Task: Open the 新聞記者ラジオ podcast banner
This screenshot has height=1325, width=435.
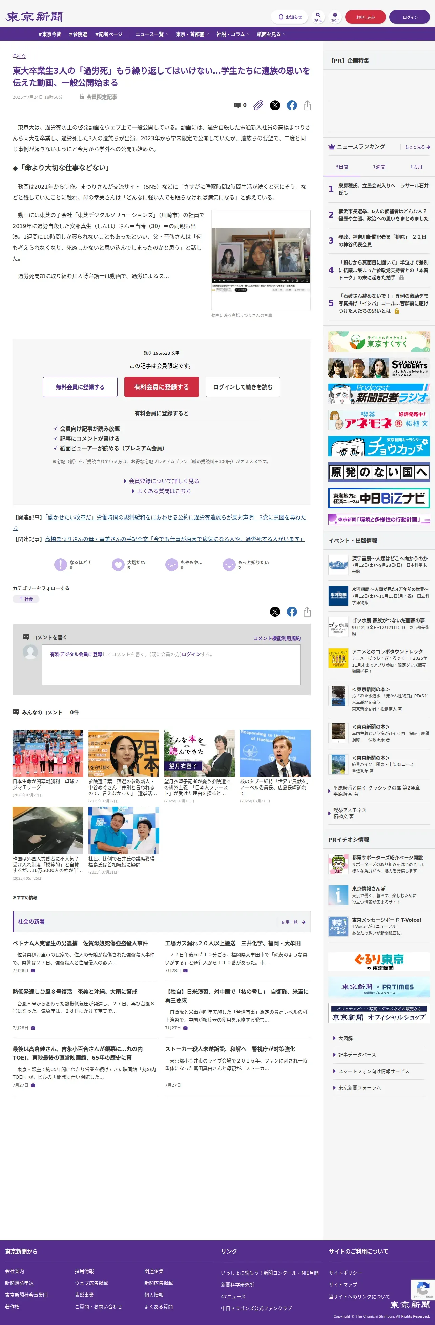Action: point(379,394)
